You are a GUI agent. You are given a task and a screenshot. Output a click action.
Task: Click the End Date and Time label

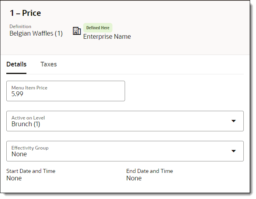click(149, 171)
